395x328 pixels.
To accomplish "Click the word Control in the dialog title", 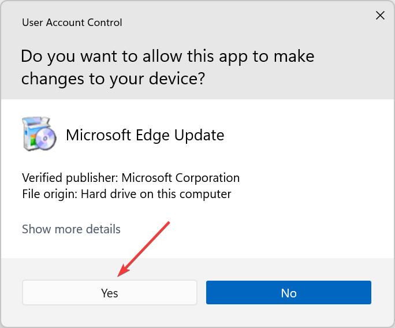I will pos(105,23).
